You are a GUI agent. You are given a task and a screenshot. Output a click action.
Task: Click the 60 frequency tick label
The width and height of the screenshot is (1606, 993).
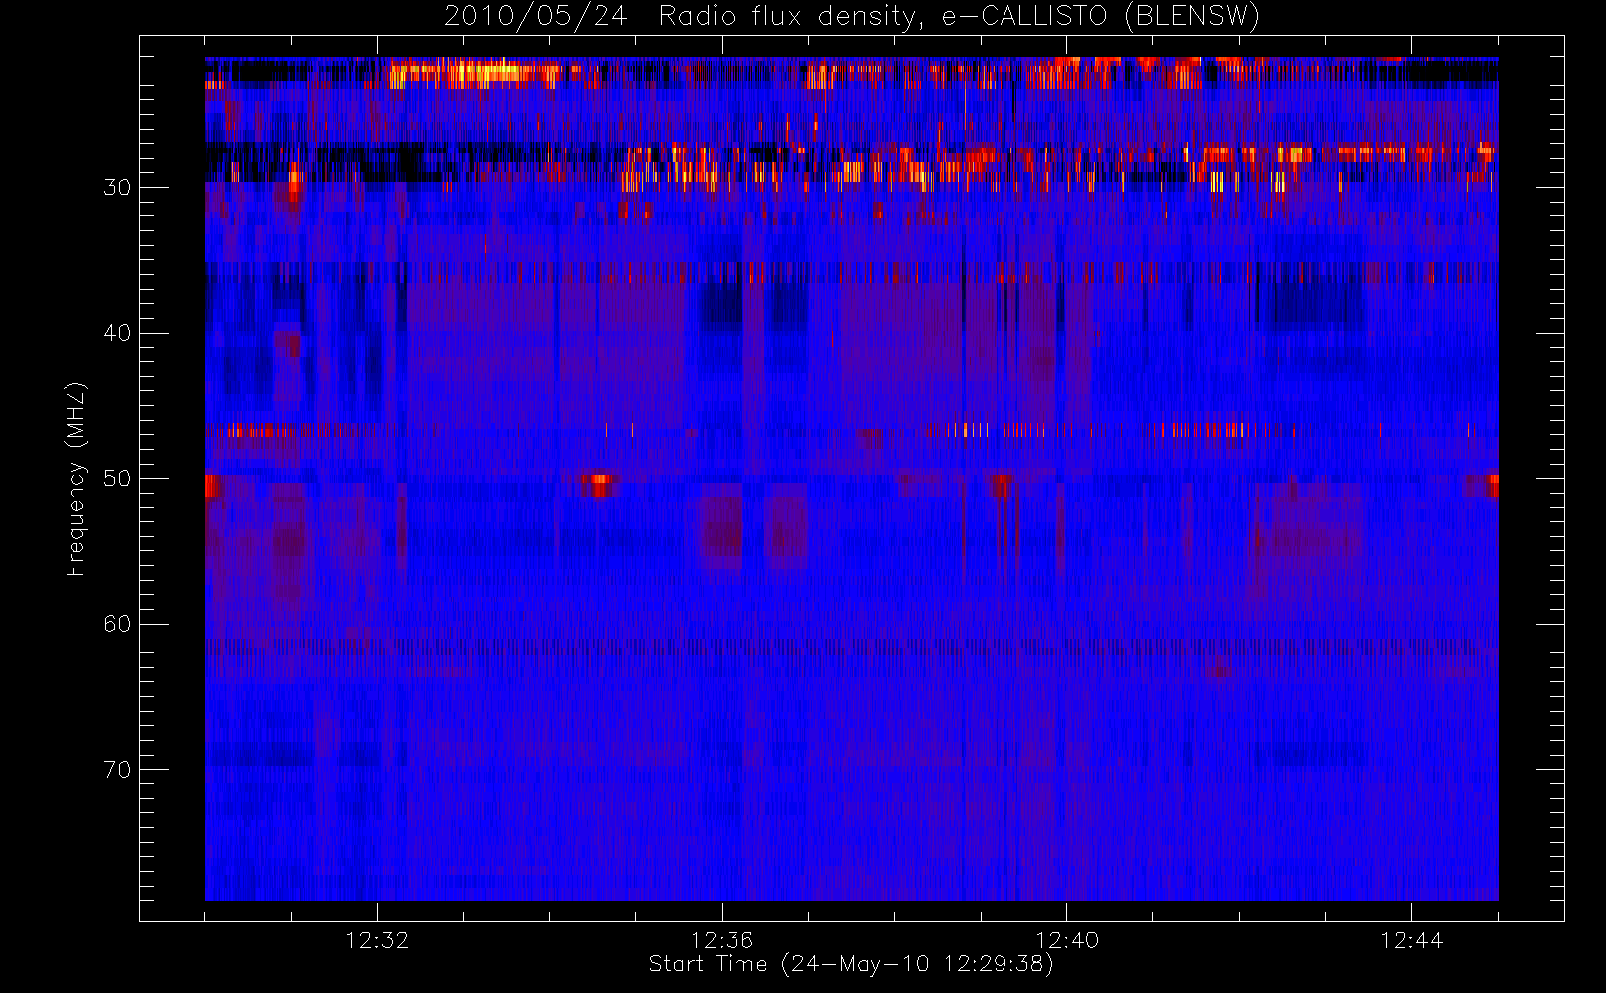[x=117, y=624]
